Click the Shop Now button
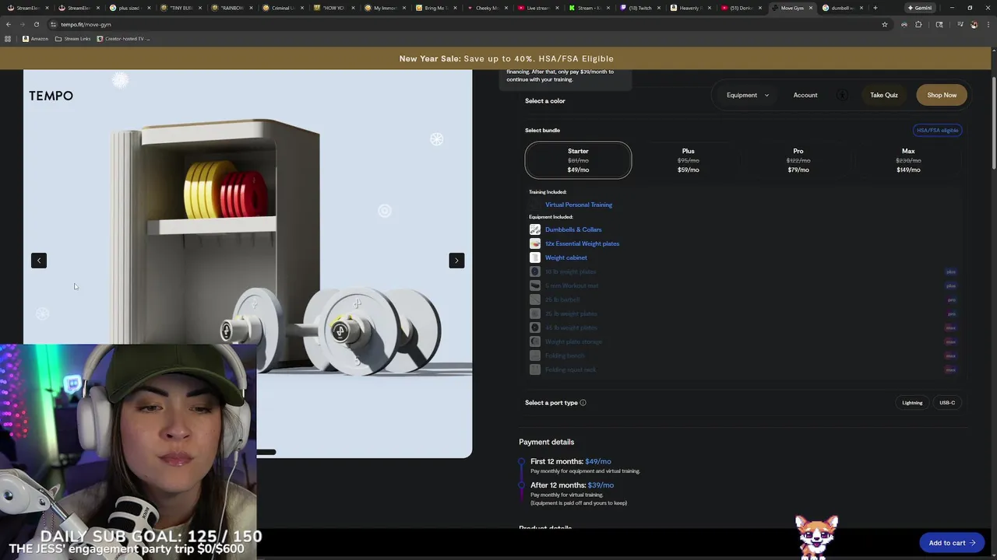The image size is (997, 560). click(942, 95)
